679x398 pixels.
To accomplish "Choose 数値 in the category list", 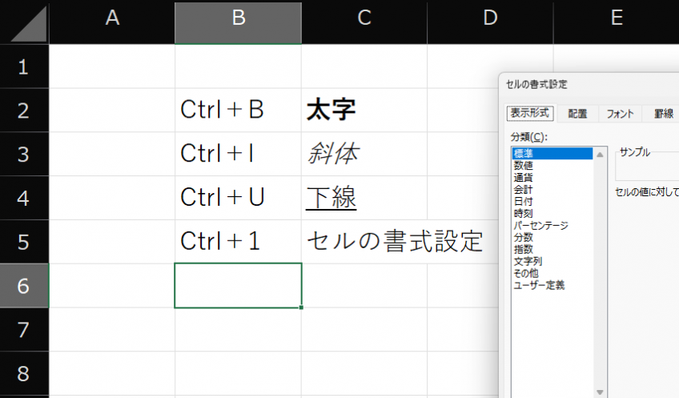I will [x=524, y=166].
